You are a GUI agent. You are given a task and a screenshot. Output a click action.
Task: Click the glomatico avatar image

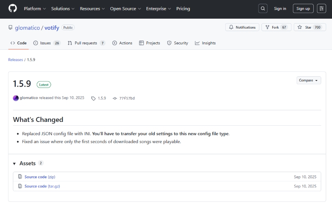16,98
